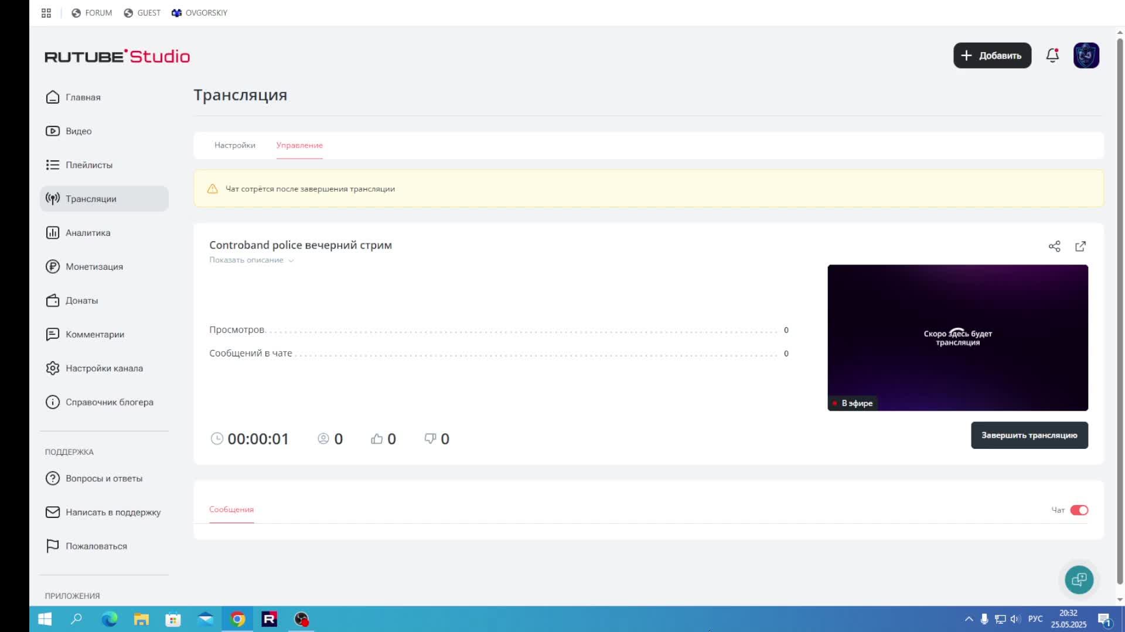
Task: Open system tray hidden icons chevron
Action: coord(969,619)
